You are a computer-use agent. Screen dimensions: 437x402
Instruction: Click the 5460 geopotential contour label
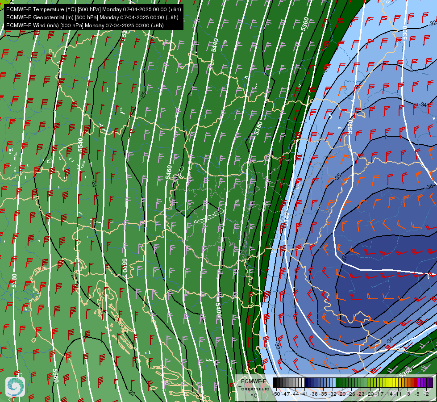pos(169,172)
